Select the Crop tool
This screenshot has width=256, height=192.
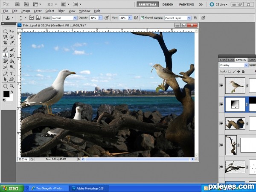[x=5, y=43]
